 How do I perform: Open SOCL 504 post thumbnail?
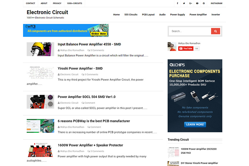point(40,102)
